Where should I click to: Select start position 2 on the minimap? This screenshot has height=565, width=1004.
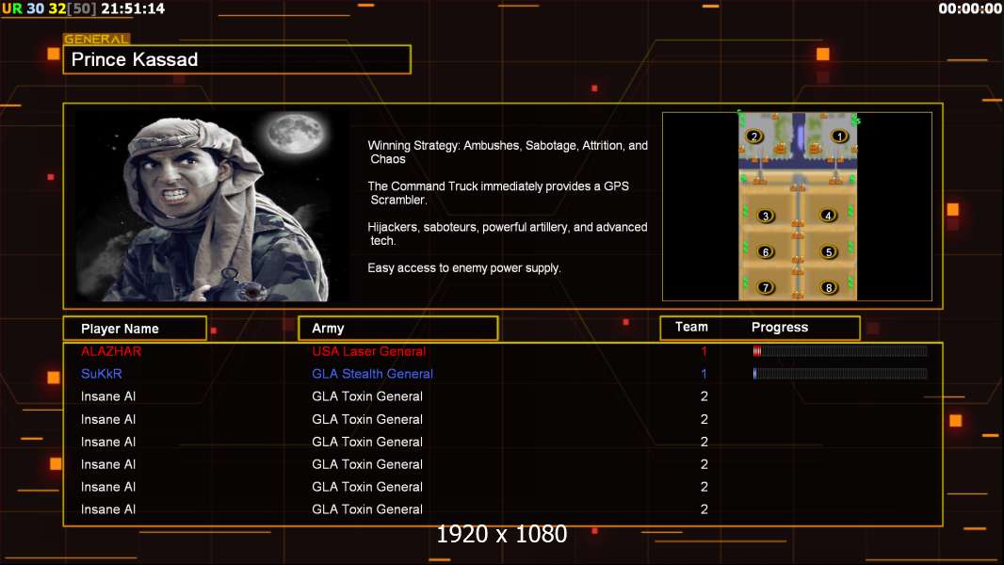tap(754, 136)
